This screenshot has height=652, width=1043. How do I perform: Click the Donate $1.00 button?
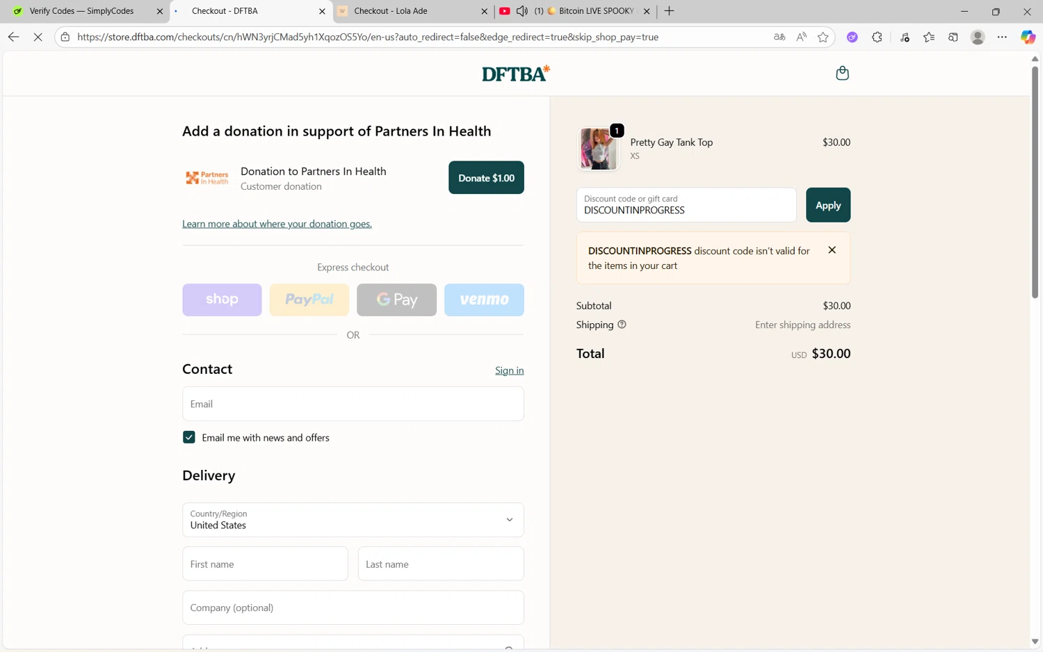(x=486, y=178)
